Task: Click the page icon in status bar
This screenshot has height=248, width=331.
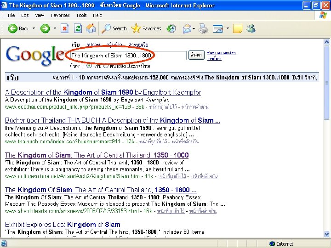Action: [4, 244]
